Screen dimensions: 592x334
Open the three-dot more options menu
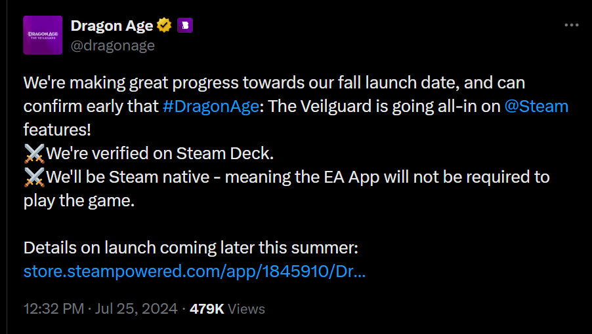click(x=572, y=25)
